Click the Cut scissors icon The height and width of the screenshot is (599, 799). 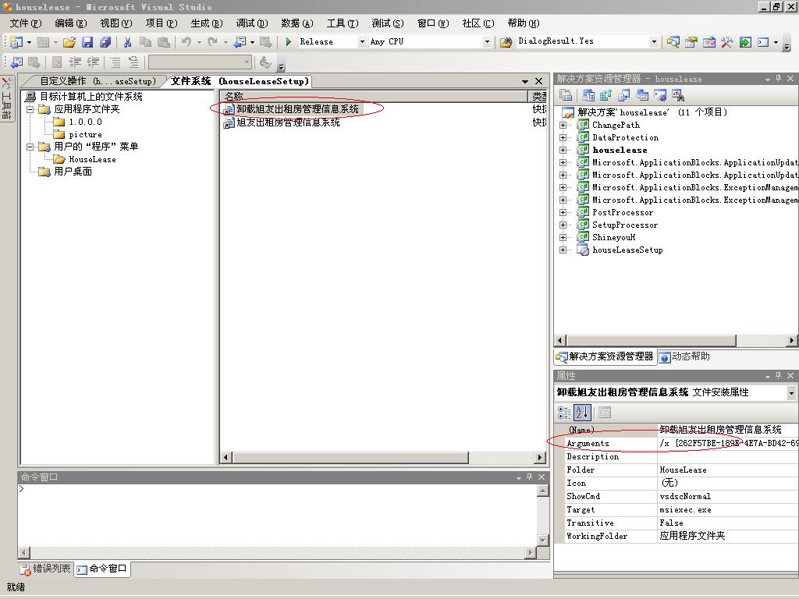click(128, 42)
